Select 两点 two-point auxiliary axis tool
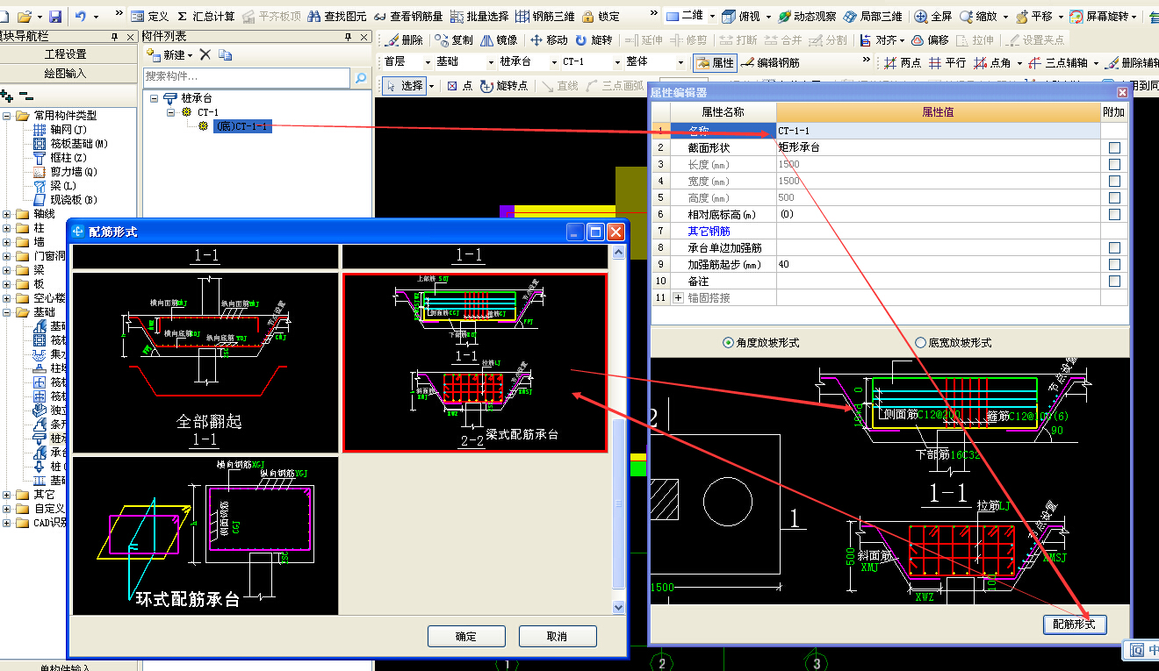This screenshot has height=671, width=1159. (x=903, y=63)
